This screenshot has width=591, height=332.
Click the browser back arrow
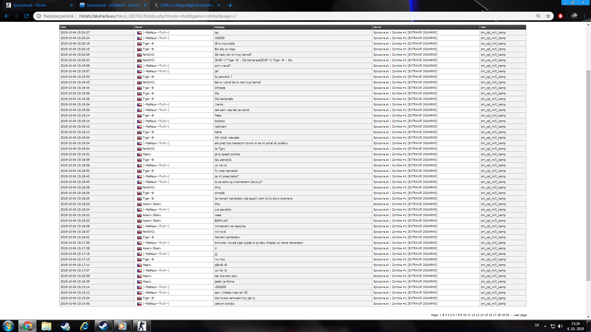pos(7,16)
